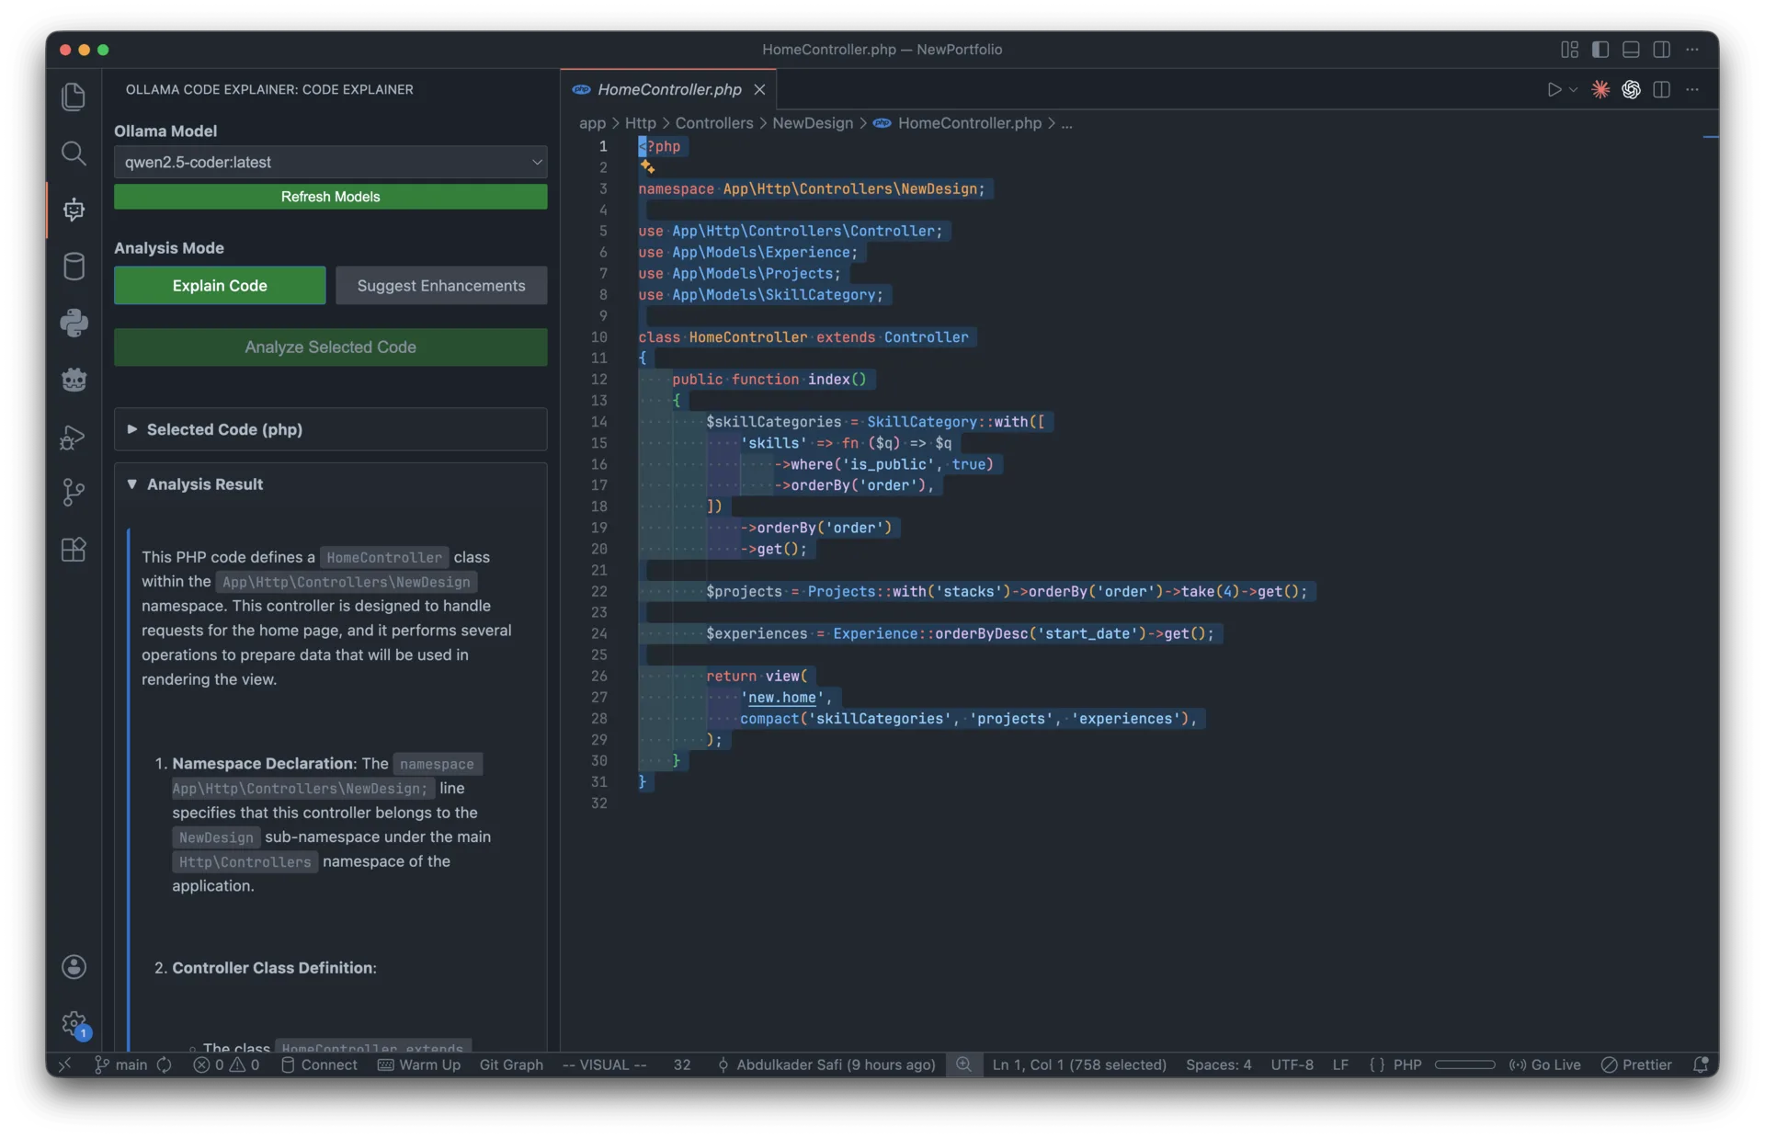Click Refresh Models button

click(330, 196)
